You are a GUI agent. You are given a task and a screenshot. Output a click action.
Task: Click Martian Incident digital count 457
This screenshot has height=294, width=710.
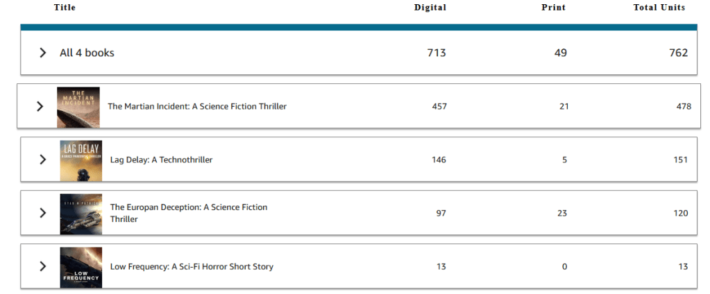point(439,107)
